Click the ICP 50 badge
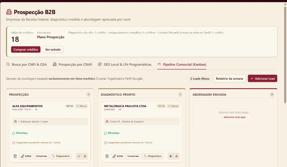Screen dimensions: 287x167 coord(161,106)
